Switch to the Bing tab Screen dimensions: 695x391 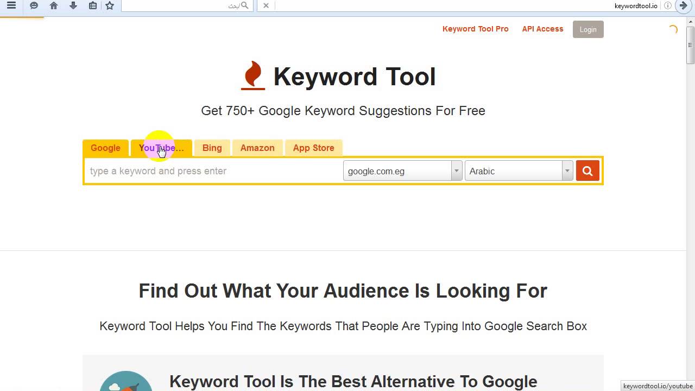pyautogui.click(x=212, y=148)
